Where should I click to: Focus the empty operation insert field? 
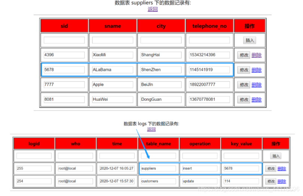tap(200, 156)
